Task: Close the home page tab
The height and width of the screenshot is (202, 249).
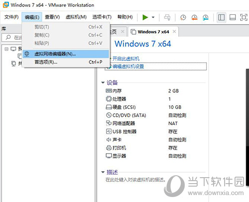Action: (x=123, y=31)
